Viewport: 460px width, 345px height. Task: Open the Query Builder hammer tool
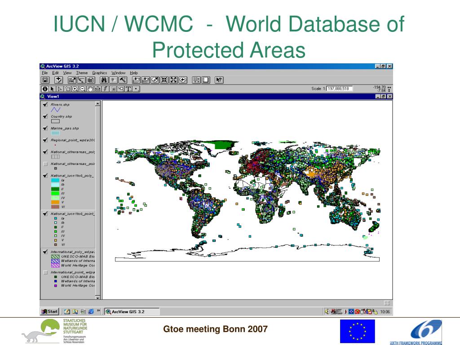[x=123, y=80]
